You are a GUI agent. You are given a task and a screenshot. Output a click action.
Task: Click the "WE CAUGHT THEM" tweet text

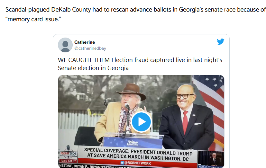(140, 64)
